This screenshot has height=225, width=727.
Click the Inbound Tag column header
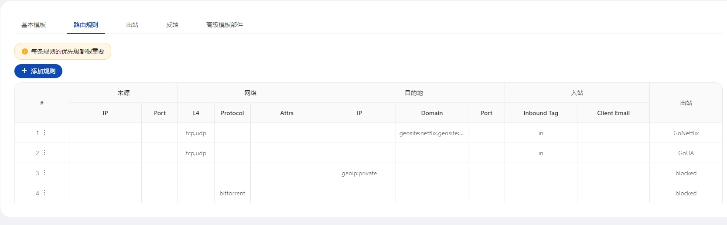pyautogui.click(x=540, y=113)
